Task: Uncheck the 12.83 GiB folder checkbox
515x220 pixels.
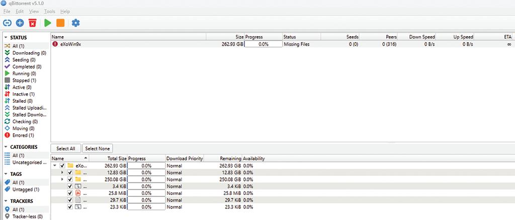Action: coord(69,172)
